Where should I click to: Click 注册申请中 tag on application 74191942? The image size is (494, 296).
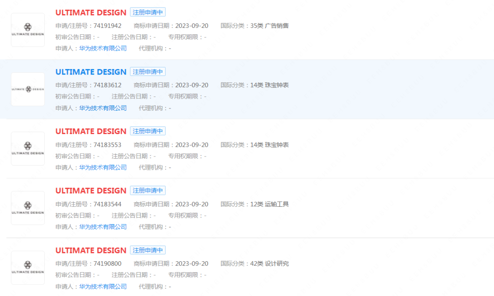148,12
